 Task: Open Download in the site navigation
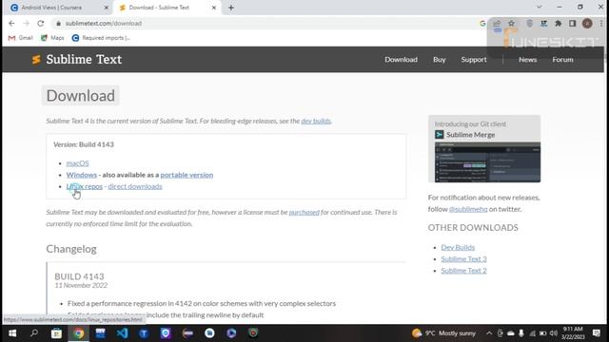[x=401, y=59]
